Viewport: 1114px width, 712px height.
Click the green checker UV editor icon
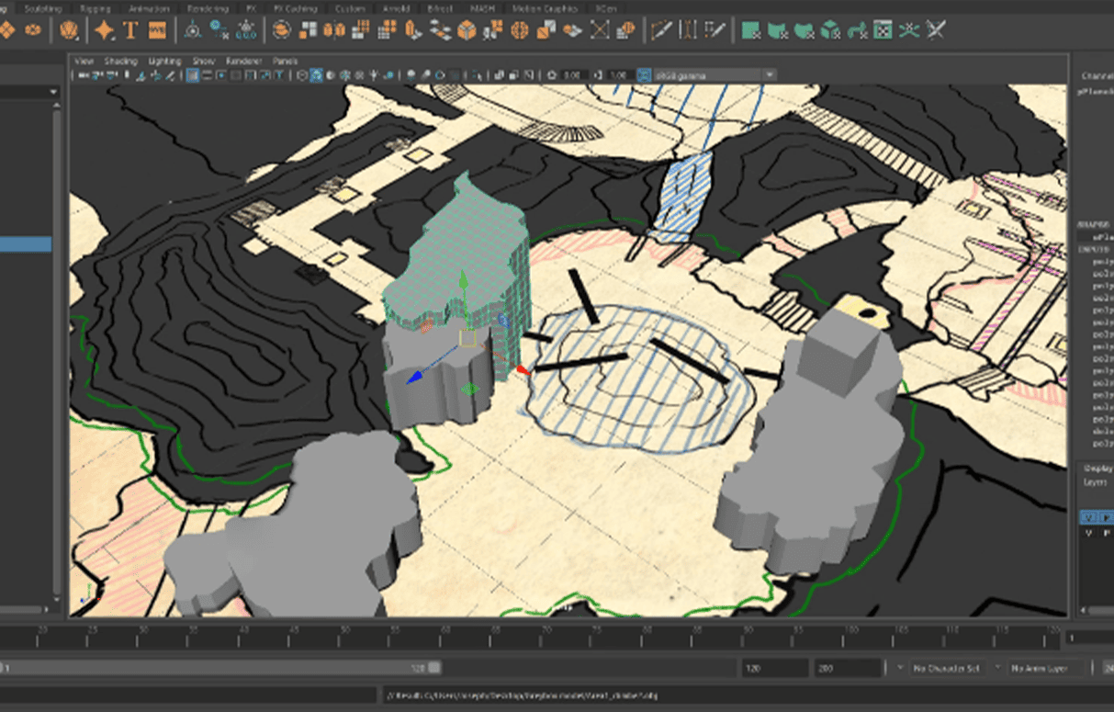click(x=883, y=30)
